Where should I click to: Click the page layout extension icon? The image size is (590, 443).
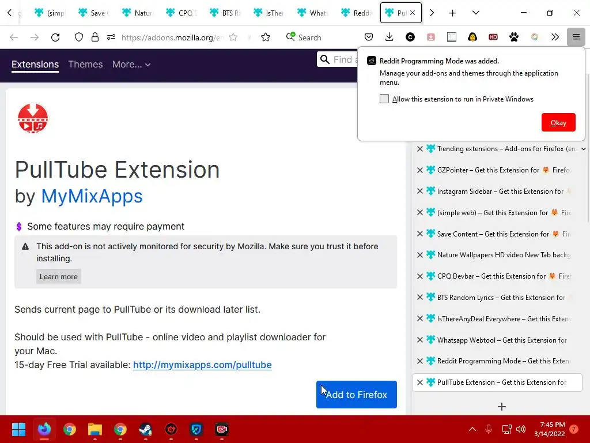coord(452,37)
